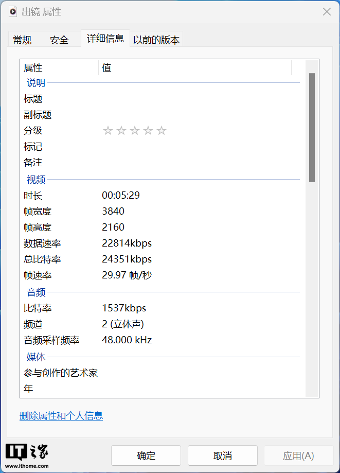The height and width of the screenshot is (473, 340).
Task: Select the 时长 row value 00:05:29
Action: pyautogui.click(x=121, y=196)
